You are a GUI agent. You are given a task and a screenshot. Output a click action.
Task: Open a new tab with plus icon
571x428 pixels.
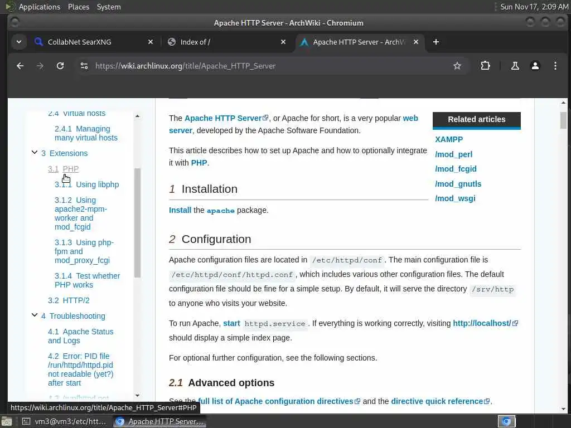(x=436, y=42)
